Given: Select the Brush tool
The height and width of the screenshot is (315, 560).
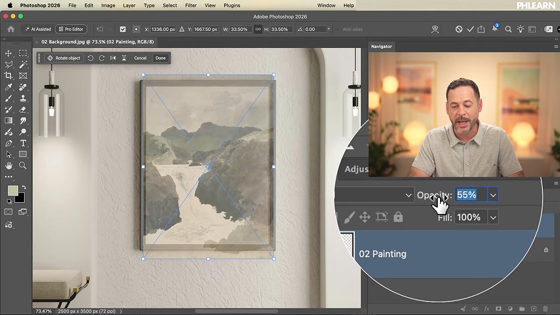Looking at the screenshot, I should [x=8, y=98].
